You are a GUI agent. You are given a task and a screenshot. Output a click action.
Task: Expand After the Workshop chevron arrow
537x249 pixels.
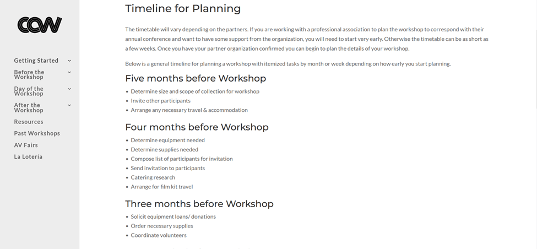[69, 105]
